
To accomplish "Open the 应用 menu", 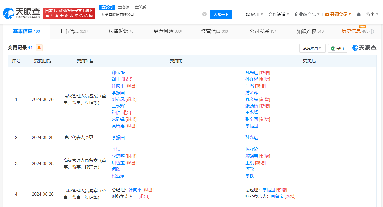I will 254,15.
